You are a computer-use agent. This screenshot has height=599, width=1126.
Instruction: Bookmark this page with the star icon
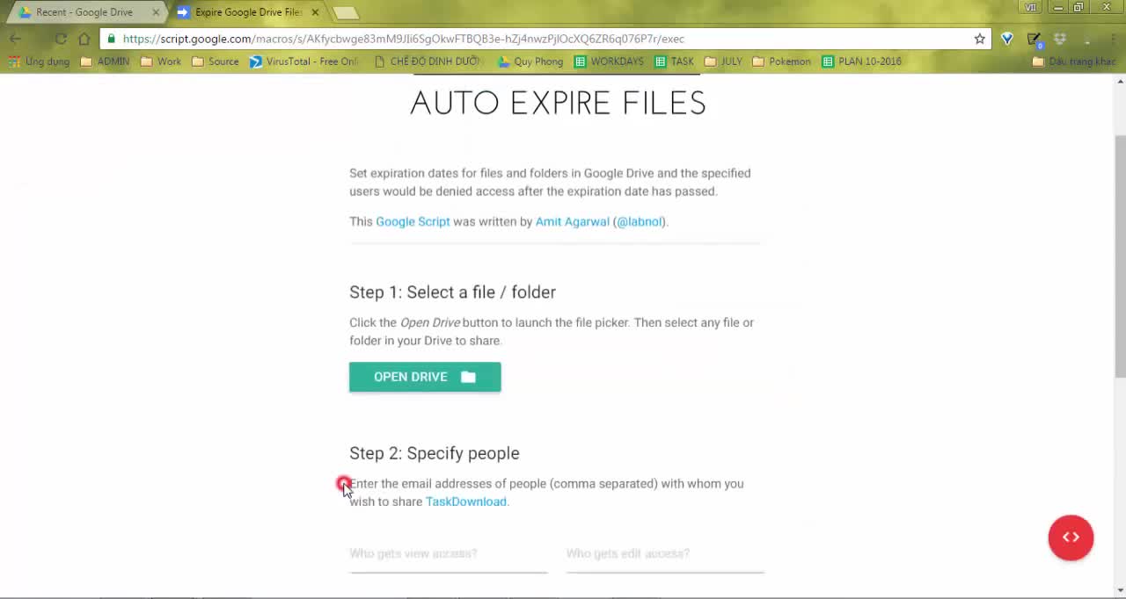click(x=979, y=39)
